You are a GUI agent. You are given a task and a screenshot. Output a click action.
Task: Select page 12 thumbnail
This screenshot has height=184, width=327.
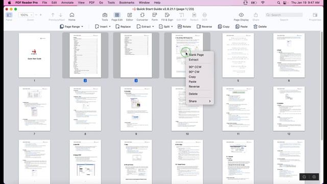tap(289, 109)
